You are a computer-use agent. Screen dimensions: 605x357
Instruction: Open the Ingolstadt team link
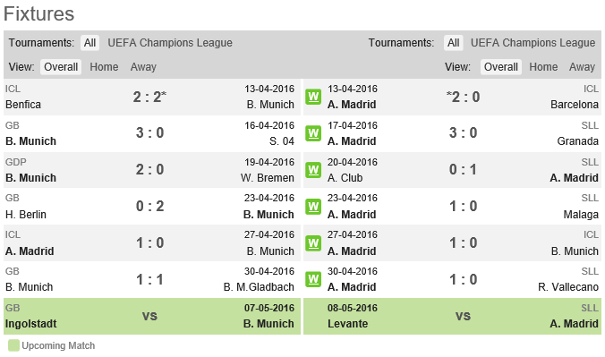coord(30,324)
